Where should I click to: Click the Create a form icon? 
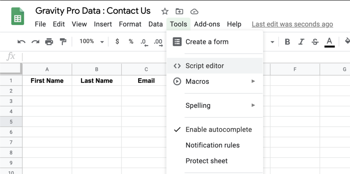[x=177, y=42]
